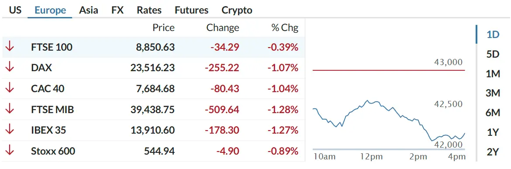Choose the 1Y chart range

point(493,132)
